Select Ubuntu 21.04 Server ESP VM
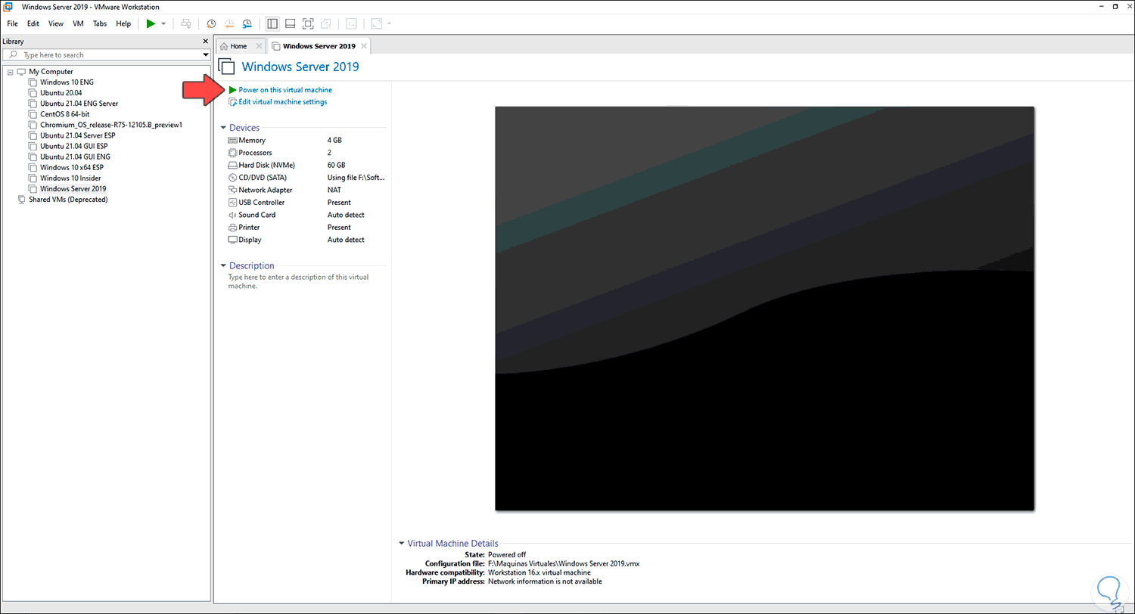 pyautogui.click(x=78, y=135)
